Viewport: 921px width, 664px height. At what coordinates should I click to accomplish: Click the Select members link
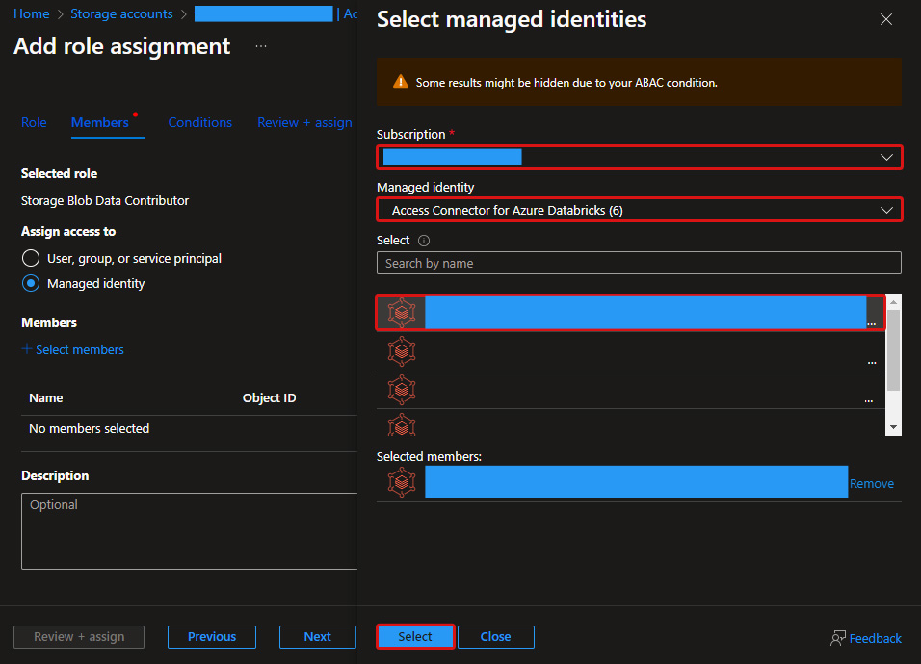(80, 349)
